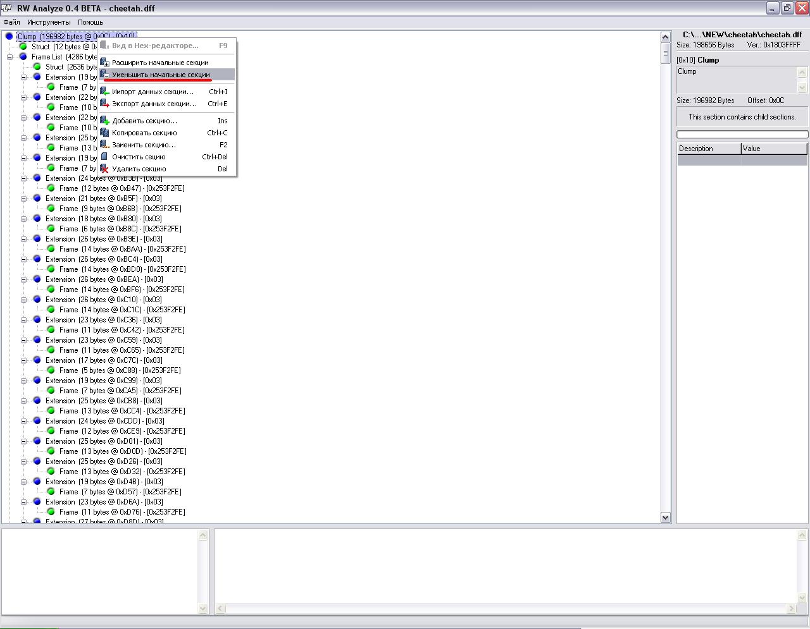The height and width of the screenshot is (629, 810).
Task: Click the red X icon beside Удалить секцию
Action: click(105, 169)
